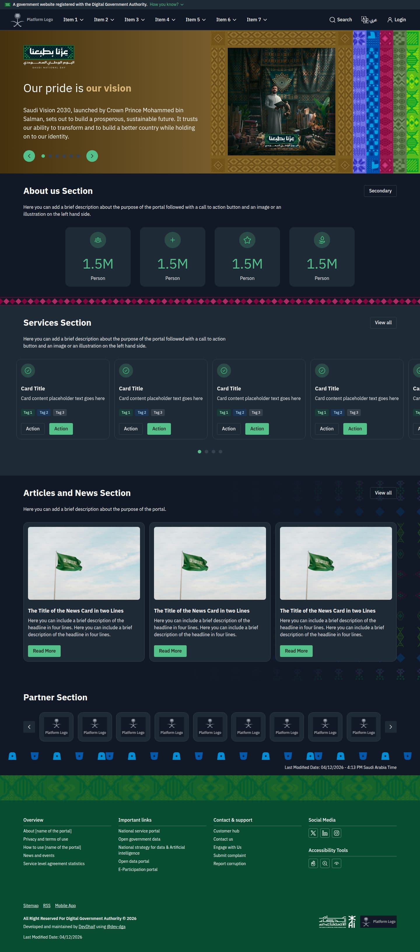Image resolution: width=420 pixels, height=952 pixels.
Task: Open the Sitemap footer link
Action: (x=31, y=905)
